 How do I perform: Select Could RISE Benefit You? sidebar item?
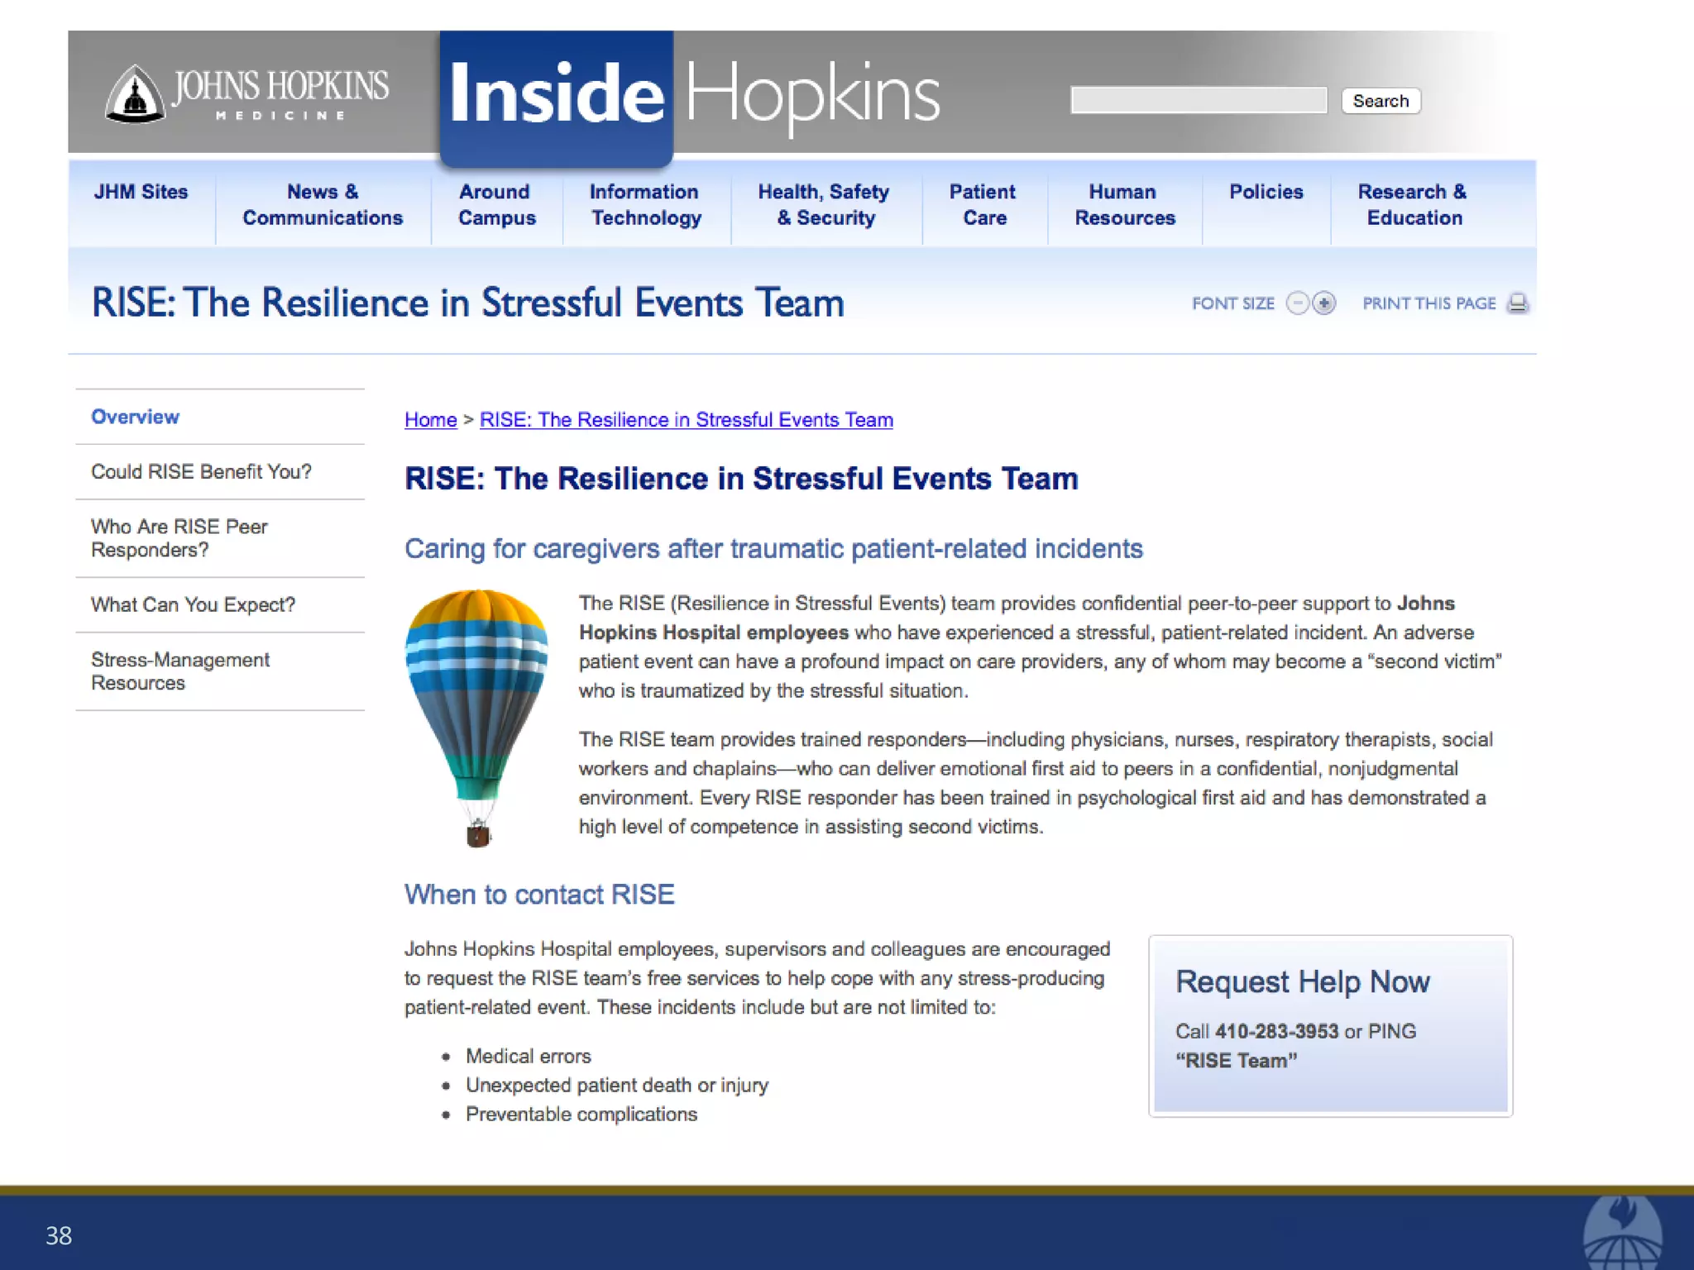[x=201, y=472]
